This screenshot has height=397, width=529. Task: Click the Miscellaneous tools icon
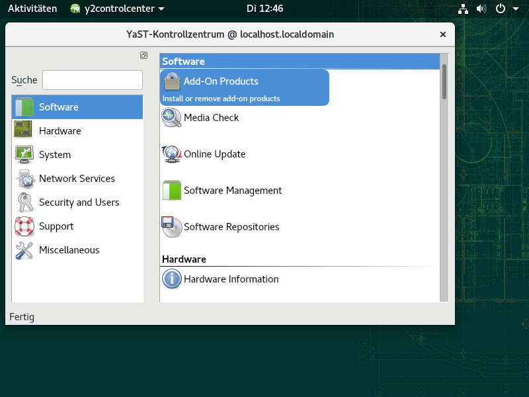coord(24,250)
